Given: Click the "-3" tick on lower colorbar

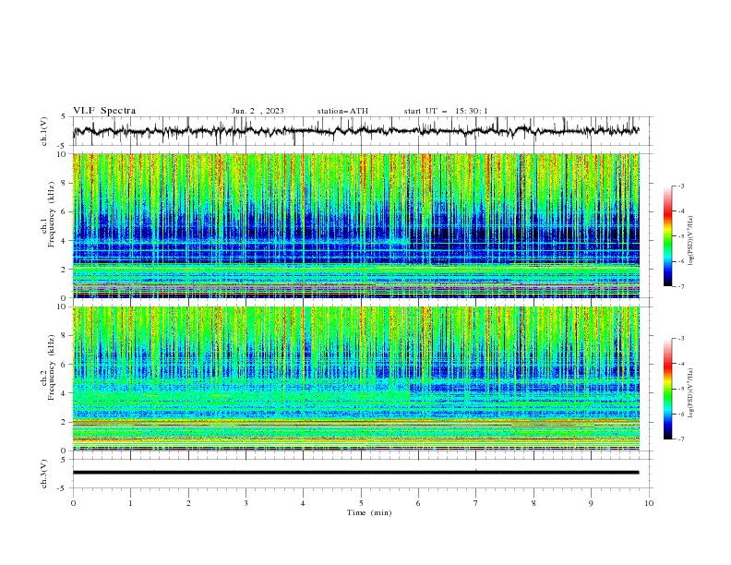Looking at the screenshot, I should click(x=681, y=339).
